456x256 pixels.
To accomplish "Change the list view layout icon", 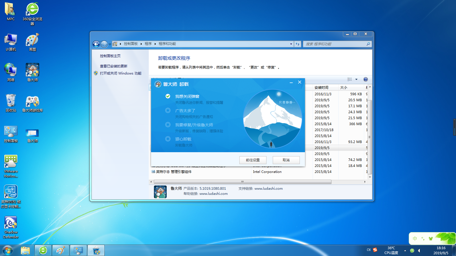I will coord(350,79).
